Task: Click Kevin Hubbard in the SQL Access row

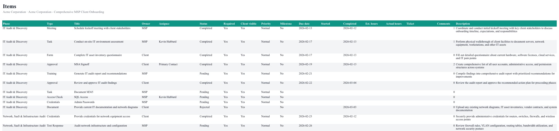Action: [x=168, y=97]
